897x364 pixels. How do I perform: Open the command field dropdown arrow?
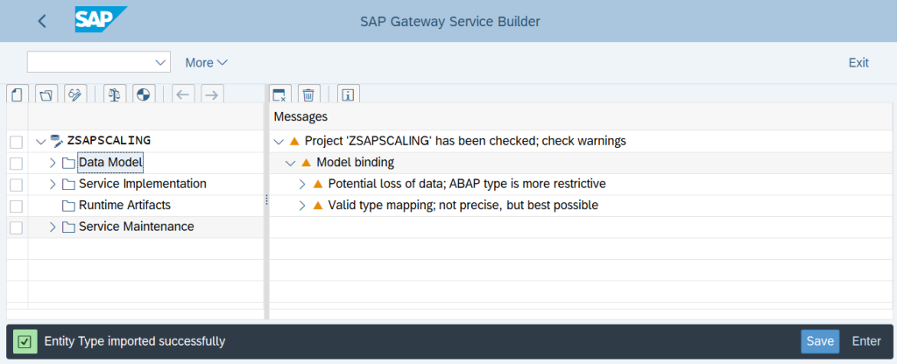(x=160, y=62)
